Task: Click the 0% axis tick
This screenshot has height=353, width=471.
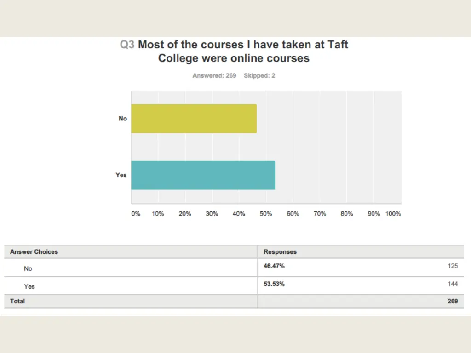Action: point(136,214)
